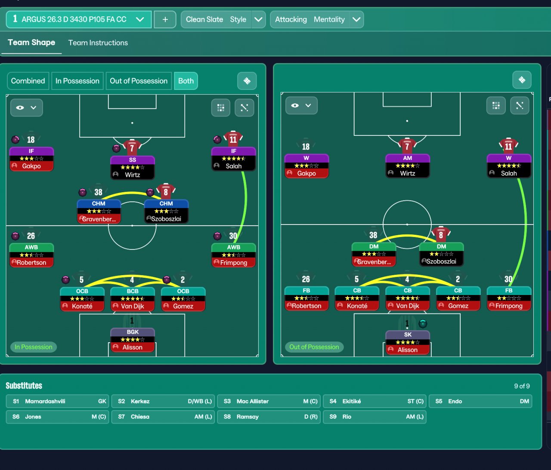Click Salah number 11 shirt in possession
Viewport: 551px width, 470px height.
[x=233, y=139]
